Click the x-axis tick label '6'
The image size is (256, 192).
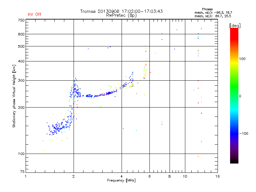[x=149, y=176]
